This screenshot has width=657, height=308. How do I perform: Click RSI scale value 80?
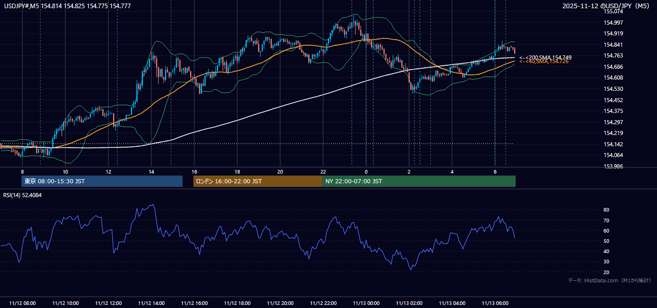click(x=606, y=210)
